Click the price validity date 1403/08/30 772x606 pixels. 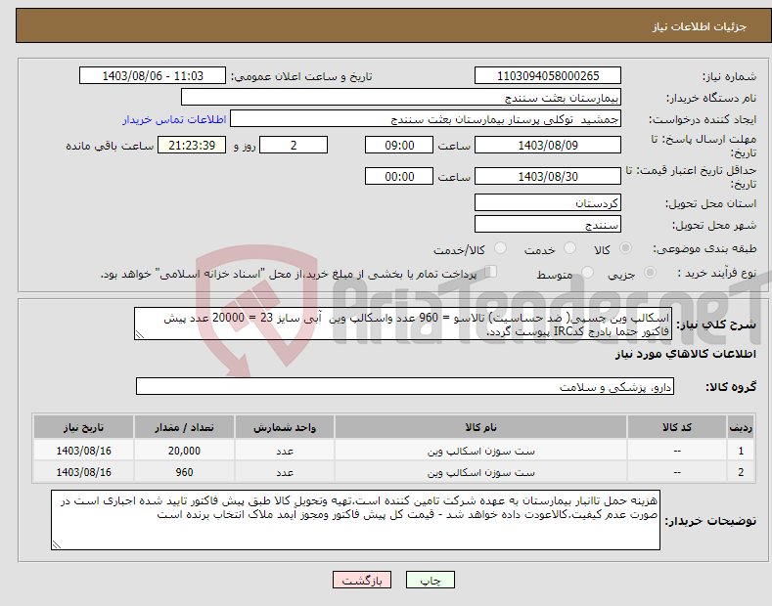coord(548,176)
